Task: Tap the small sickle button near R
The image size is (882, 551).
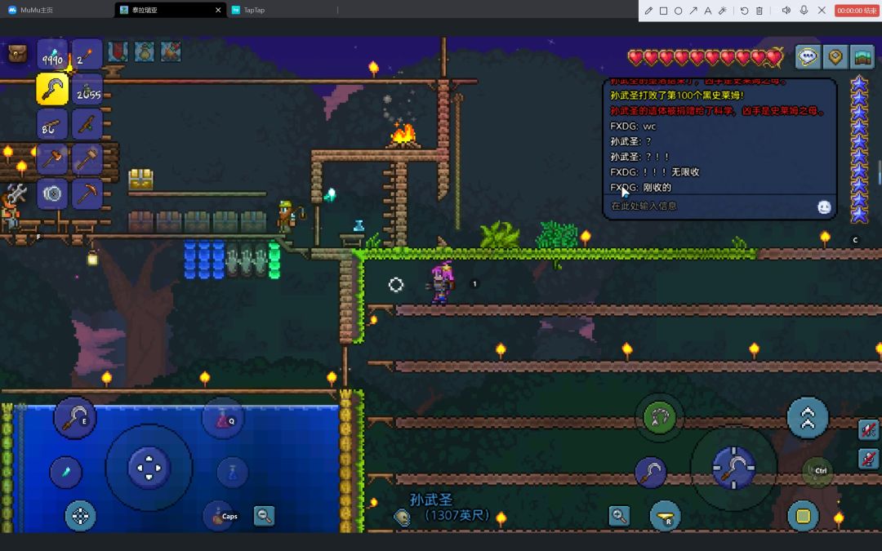Action: [x=652, y=472]
